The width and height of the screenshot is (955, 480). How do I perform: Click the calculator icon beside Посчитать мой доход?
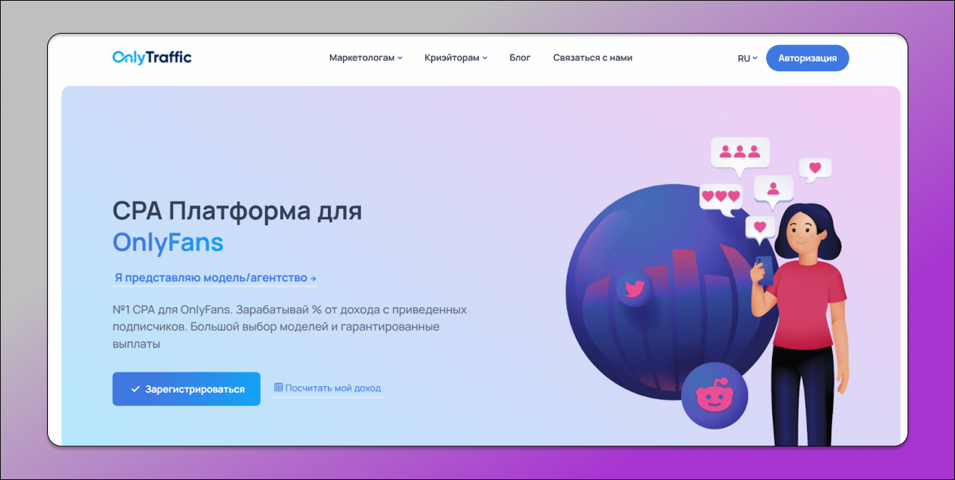click(x=278, y=388)
